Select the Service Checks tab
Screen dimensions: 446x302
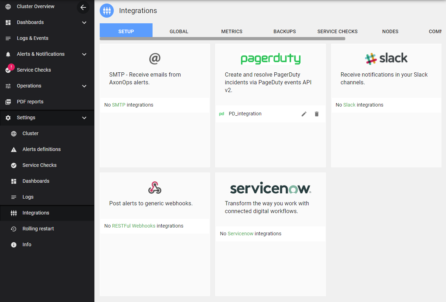click(x=337, y=31)
